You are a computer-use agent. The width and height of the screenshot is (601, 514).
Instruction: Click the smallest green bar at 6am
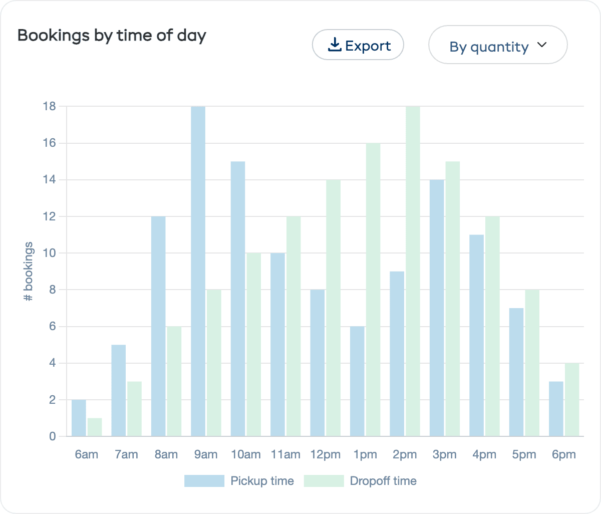(x=94, y=426)
